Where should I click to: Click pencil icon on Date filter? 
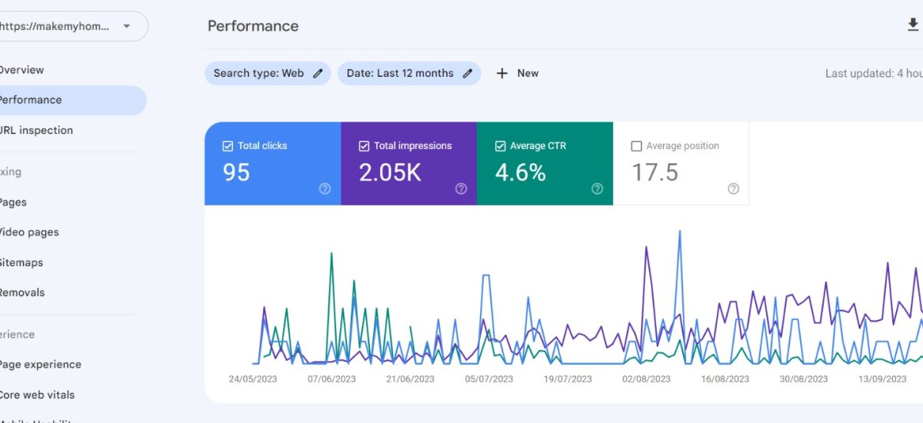click(x=468, y=74)
